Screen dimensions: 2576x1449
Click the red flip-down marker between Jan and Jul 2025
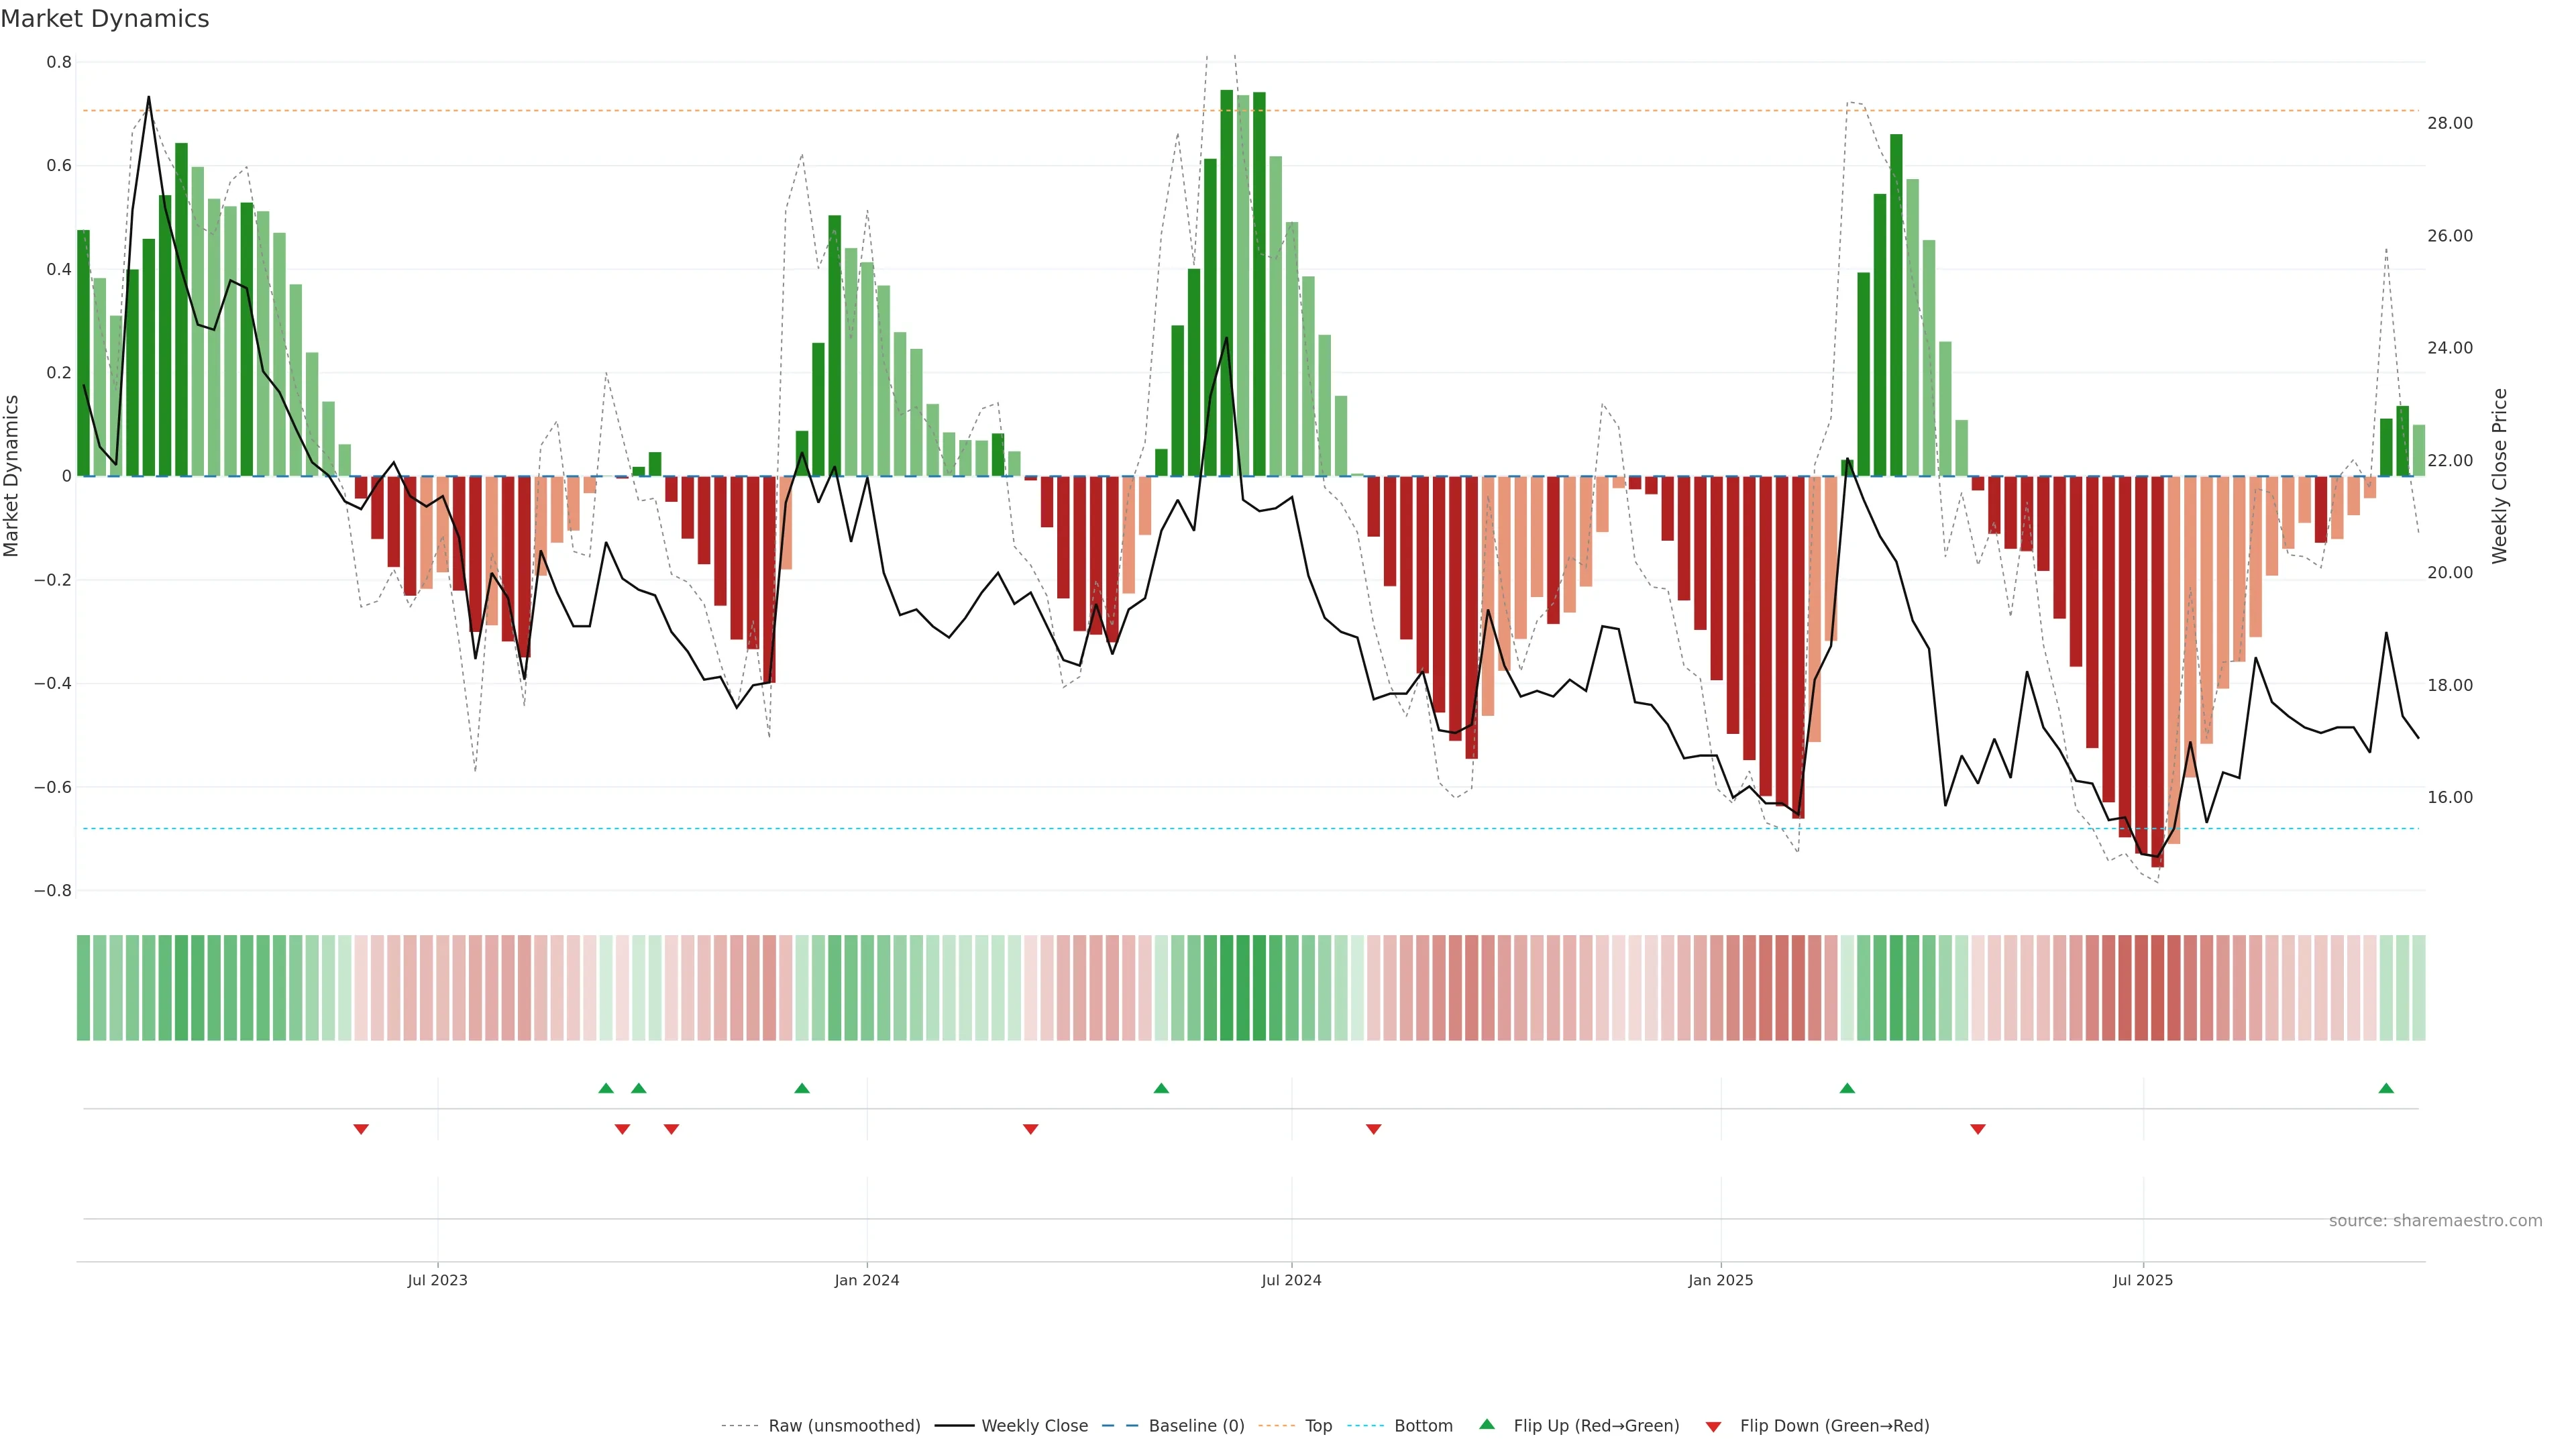pos(1978,1129)
